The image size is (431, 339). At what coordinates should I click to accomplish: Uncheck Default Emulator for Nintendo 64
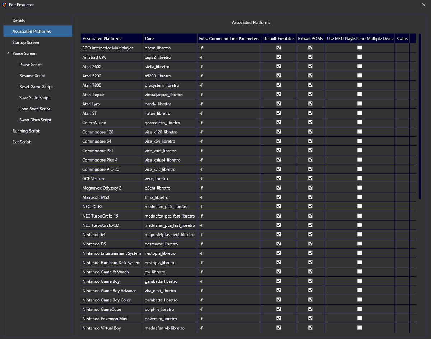point(278,234)
